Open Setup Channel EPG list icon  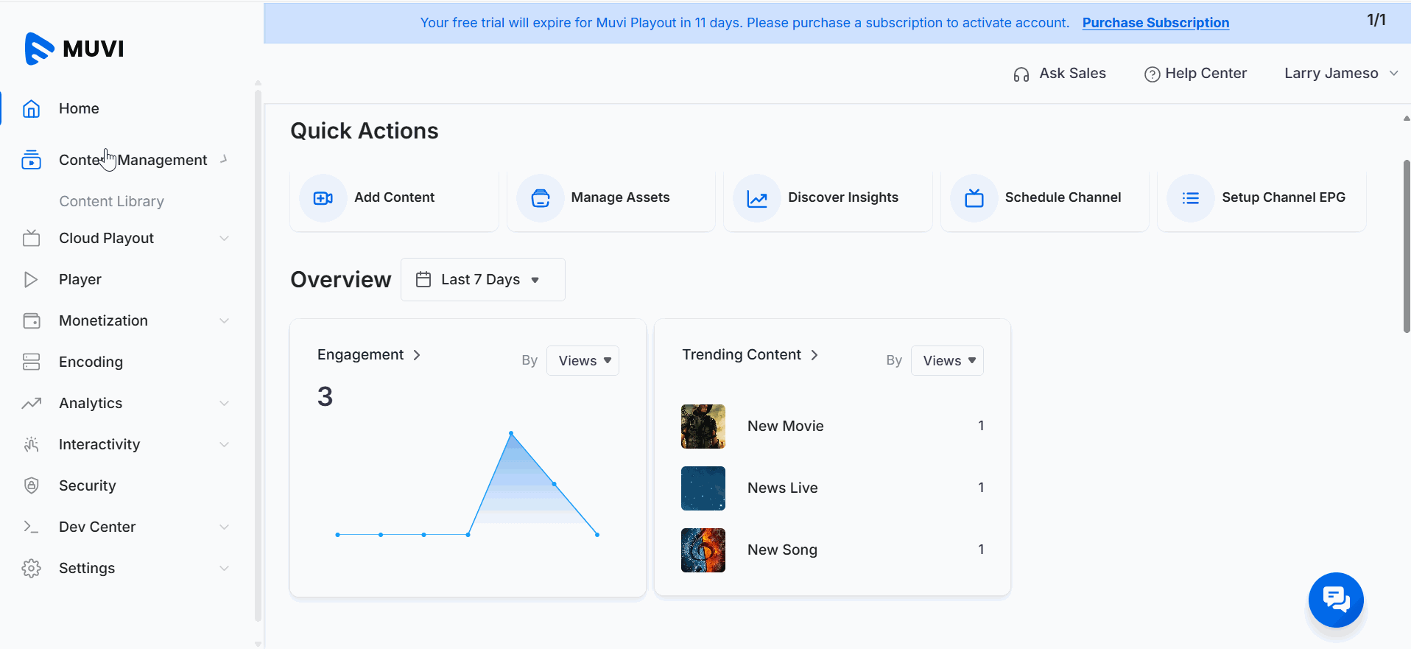coord(1191,198)
